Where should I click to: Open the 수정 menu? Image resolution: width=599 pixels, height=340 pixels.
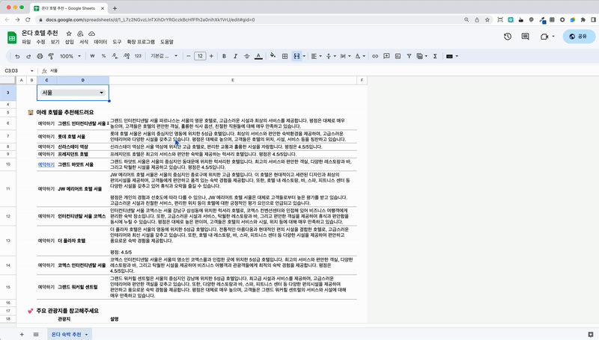point(40,42)
